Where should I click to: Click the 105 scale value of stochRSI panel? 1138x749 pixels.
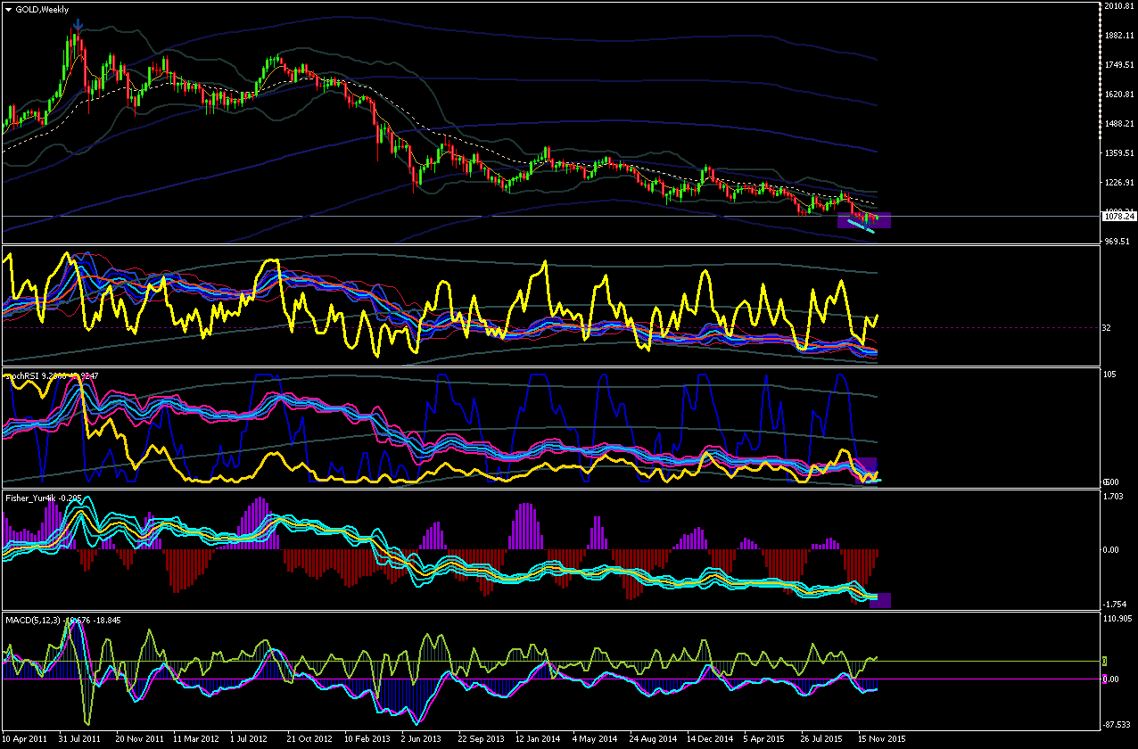pos(1111,375)
